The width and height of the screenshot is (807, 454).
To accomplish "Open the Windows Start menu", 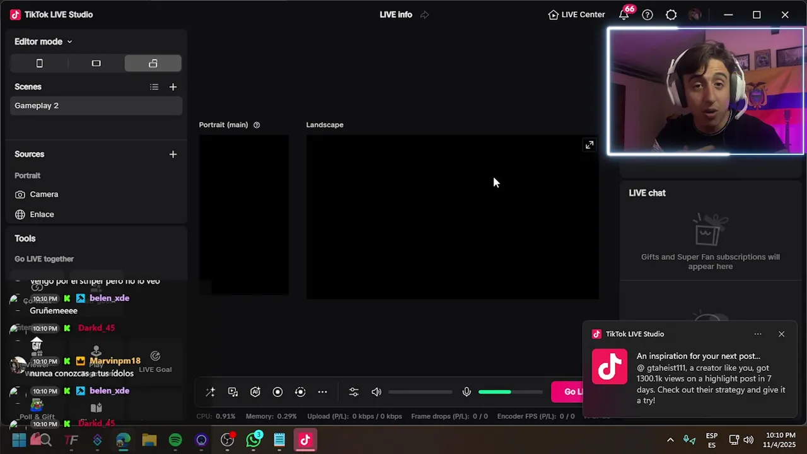I will 19,439.
